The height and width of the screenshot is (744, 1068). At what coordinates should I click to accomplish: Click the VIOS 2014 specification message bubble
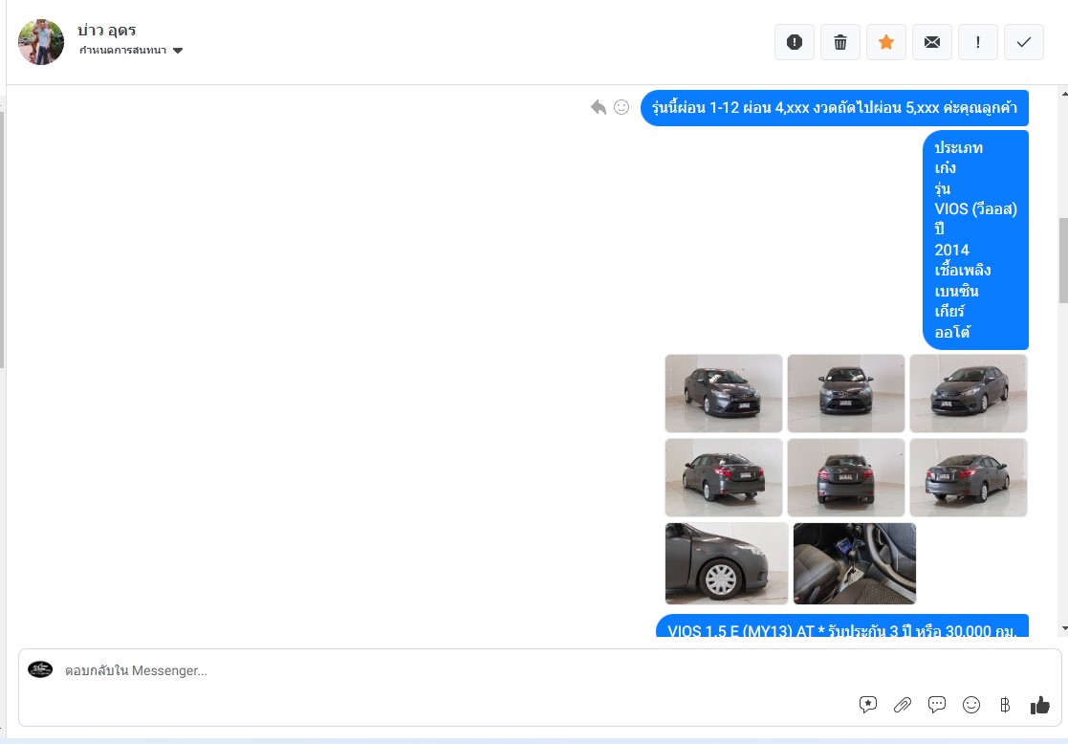(x=975, y=240)
